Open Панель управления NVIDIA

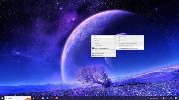point(103,48)
